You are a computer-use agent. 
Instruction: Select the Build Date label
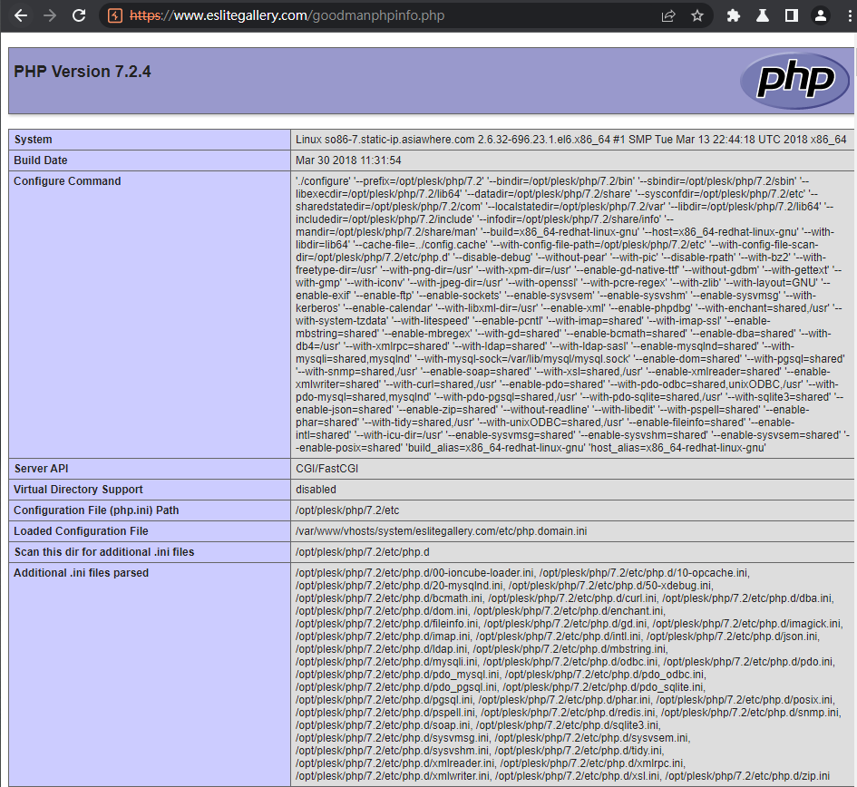coord(41,160)
